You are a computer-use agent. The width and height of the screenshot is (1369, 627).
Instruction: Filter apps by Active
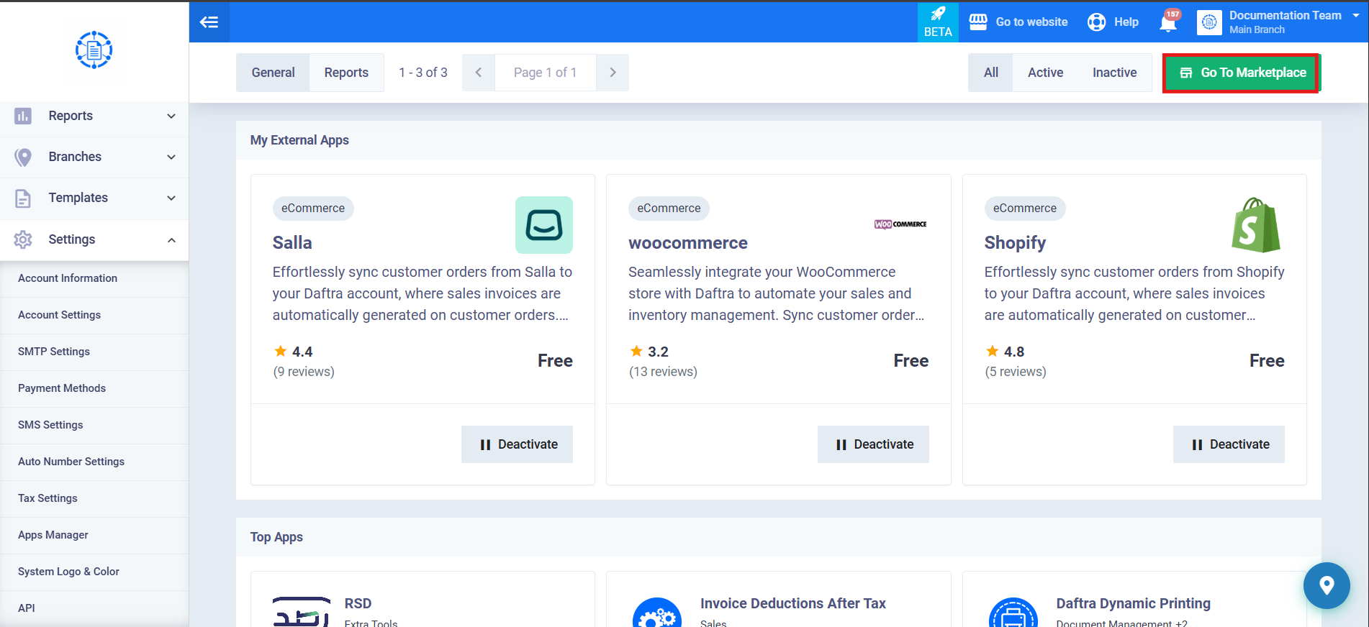(1045, 73)
